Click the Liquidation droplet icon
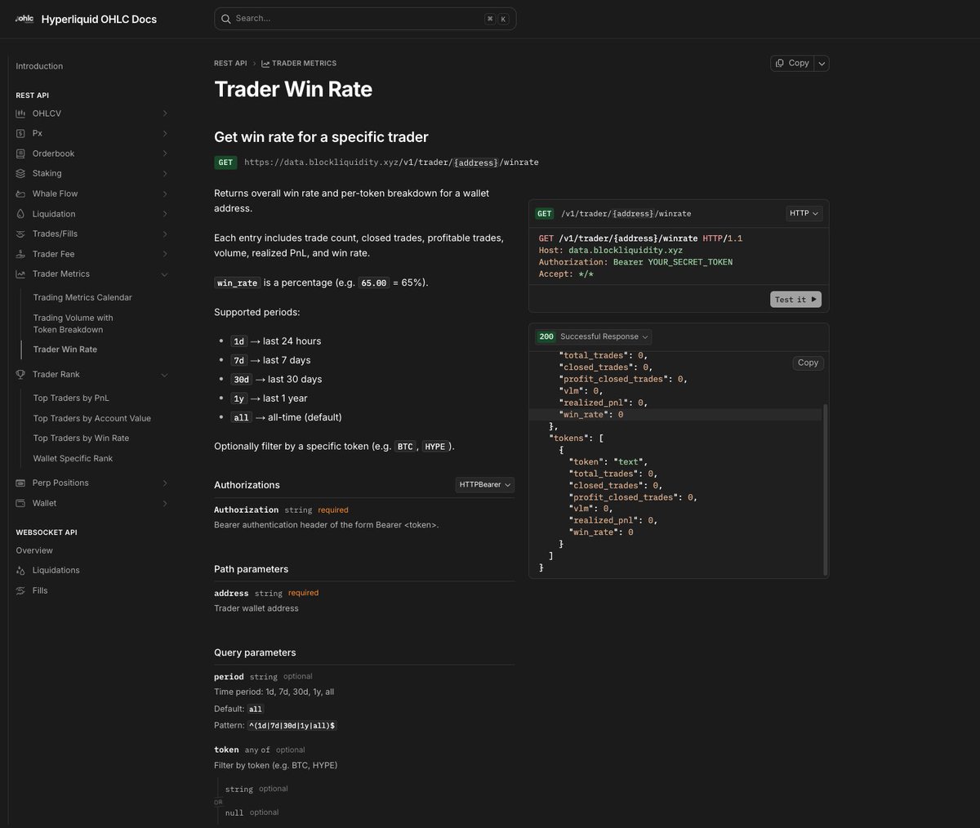 point(20,214)
